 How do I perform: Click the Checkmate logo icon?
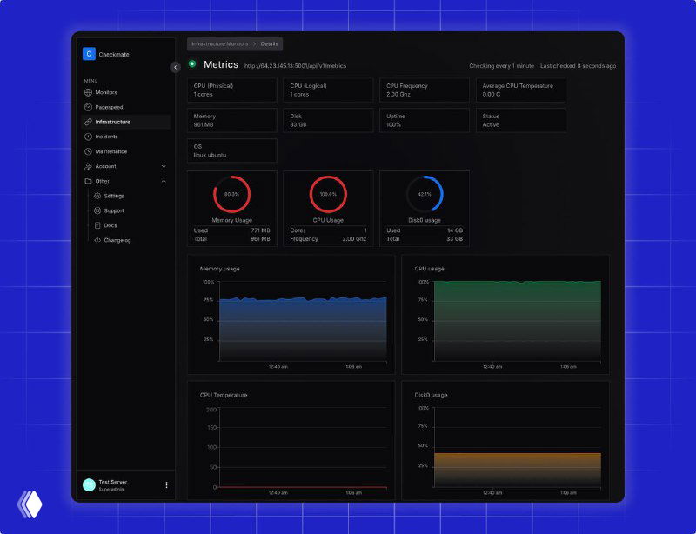[x=89, y=54]
